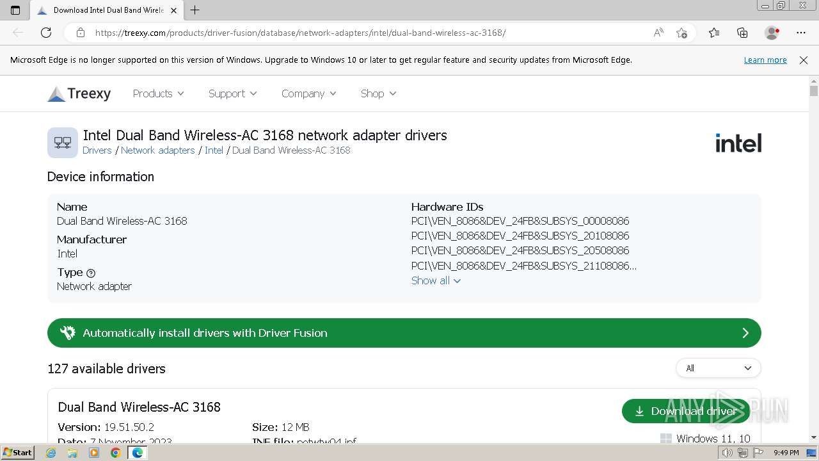The width and height of the screenshot is (819, 461).
Task: Expand the Company menu
Action: point(309,93)
